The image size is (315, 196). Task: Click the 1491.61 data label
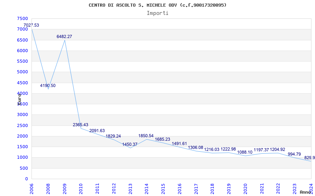(x=179, y=143)
